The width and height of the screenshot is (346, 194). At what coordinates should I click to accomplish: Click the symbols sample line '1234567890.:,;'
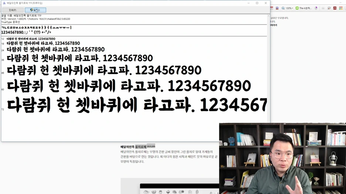(26, 32)
